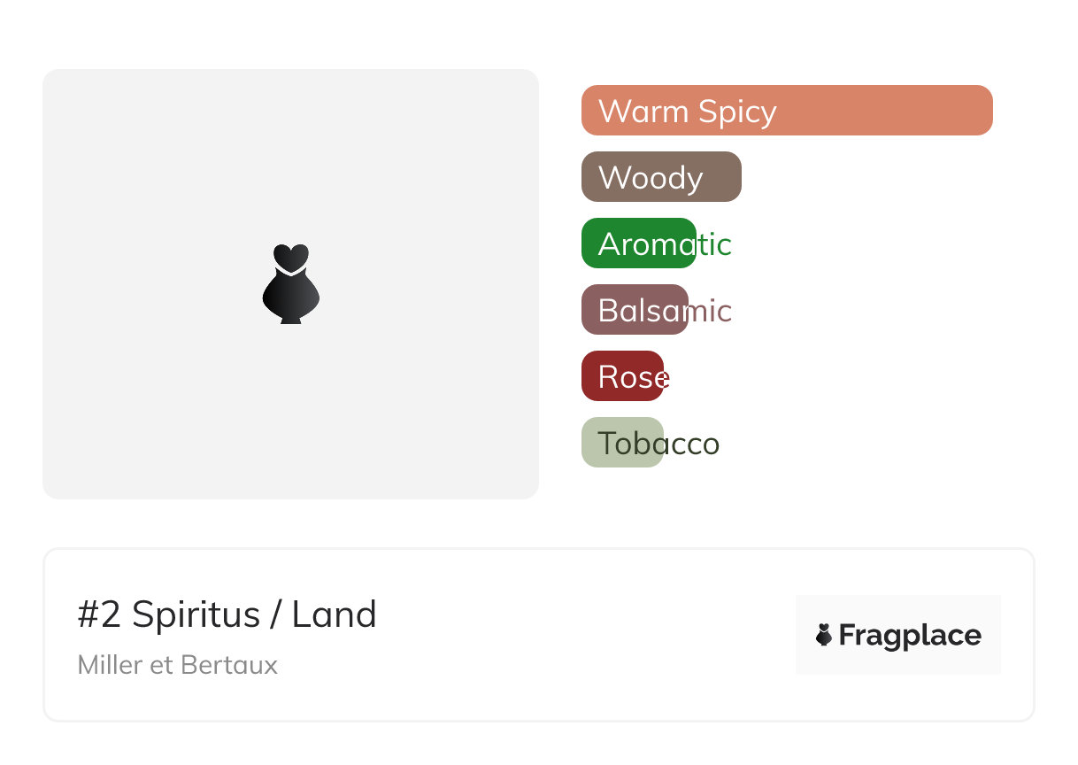The height and width of the screenshot is (765, 1078).
Task: Click the perfume bottle placeholder icon
Action: (290, 284)
